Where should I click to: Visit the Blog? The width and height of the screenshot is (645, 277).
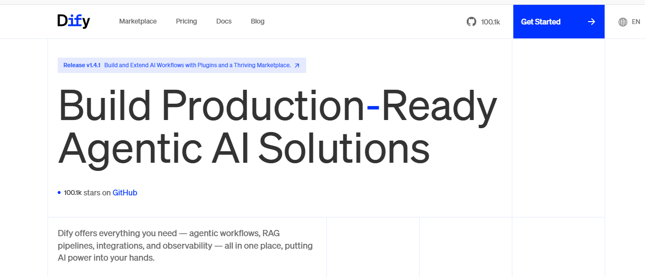[x=258, y=21]
